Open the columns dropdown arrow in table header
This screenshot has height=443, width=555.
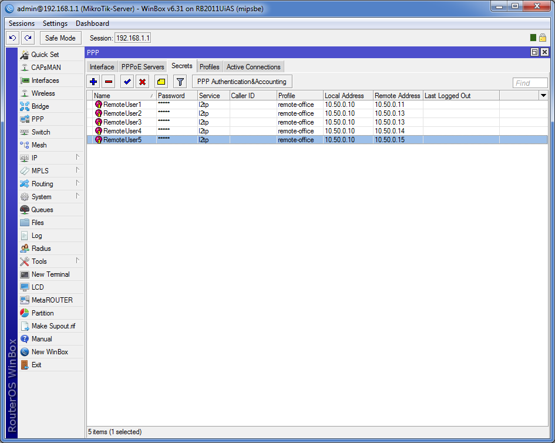tap(543, 95)
